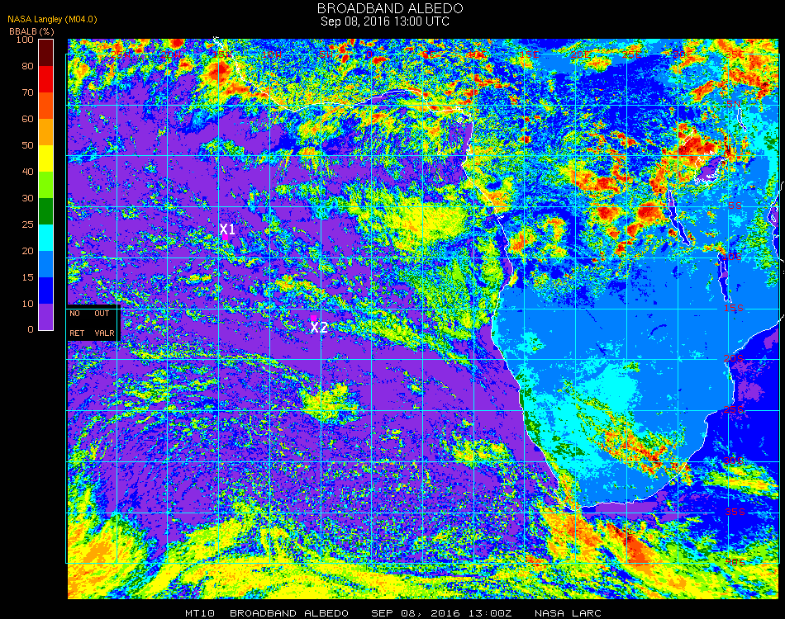Viewport: 785px width, 619px height.
Task: Select the bright red 70-80% legend swatch
Action: (45, 79)
